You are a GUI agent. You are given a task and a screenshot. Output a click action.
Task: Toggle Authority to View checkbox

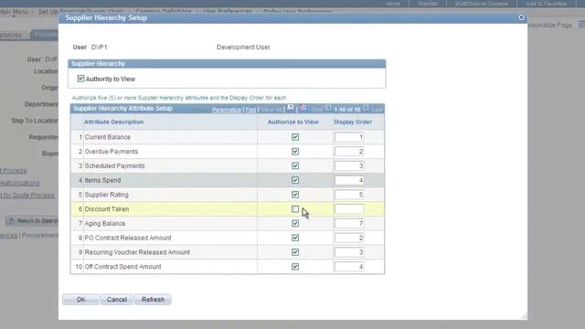point(80,79)
